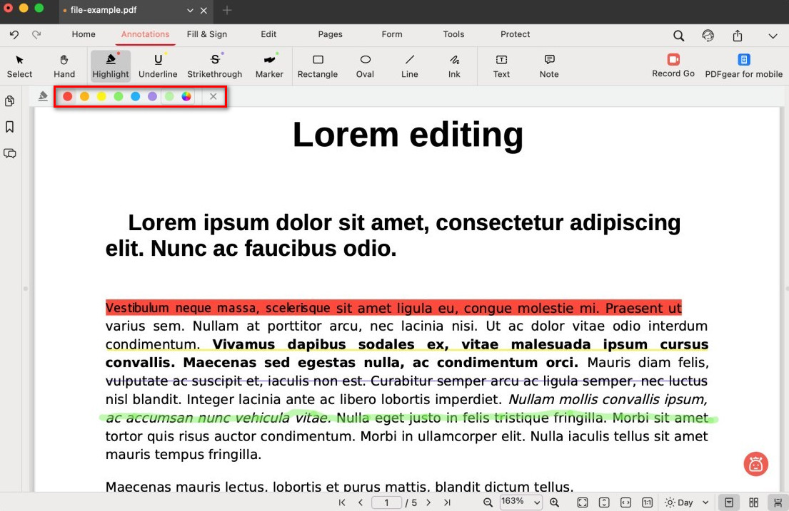The image size is (789, 511).
Task: Choose the Strikethrough tool
Action: (x=214, y=66)
